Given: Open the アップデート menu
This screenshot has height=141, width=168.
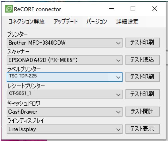Looking at the screenshot, I should pos(66,21).
